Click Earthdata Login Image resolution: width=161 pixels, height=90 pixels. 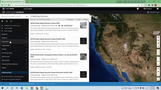tap(153, 12)
